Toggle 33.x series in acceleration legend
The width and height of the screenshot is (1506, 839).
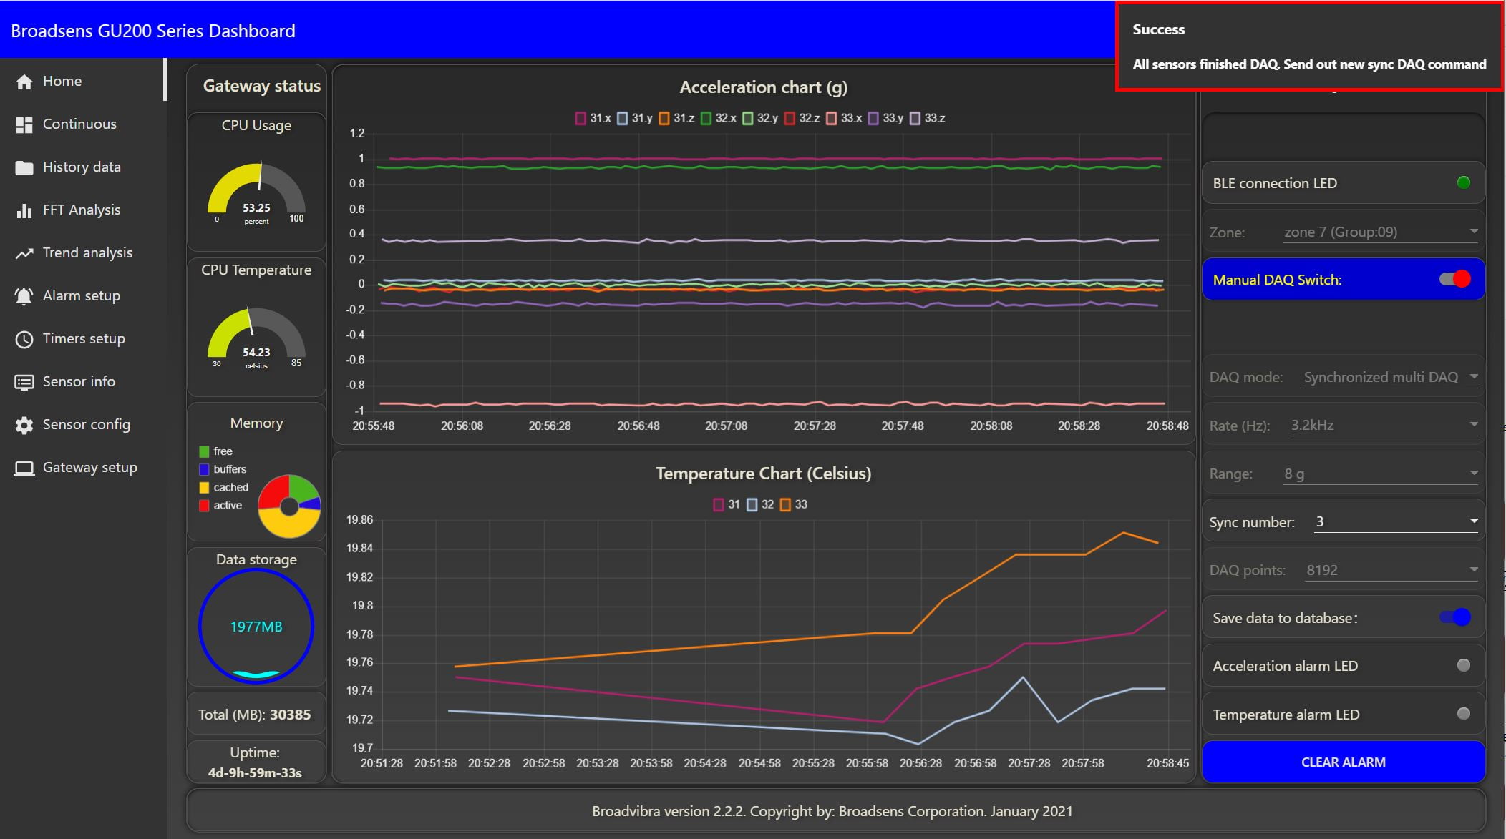[844, 118]
